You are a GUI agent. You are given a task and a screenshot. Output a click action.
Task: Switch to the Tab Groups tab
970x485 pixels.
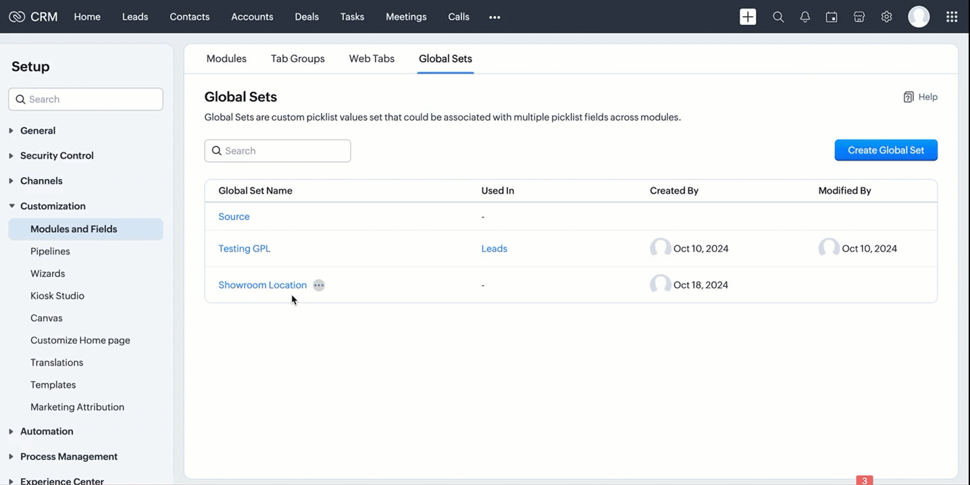coord(298,59)
